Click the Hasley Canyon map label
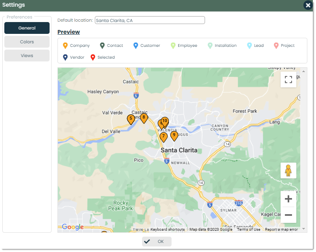Viewport: 316px width, 252px height. click(x=103, y=92)
